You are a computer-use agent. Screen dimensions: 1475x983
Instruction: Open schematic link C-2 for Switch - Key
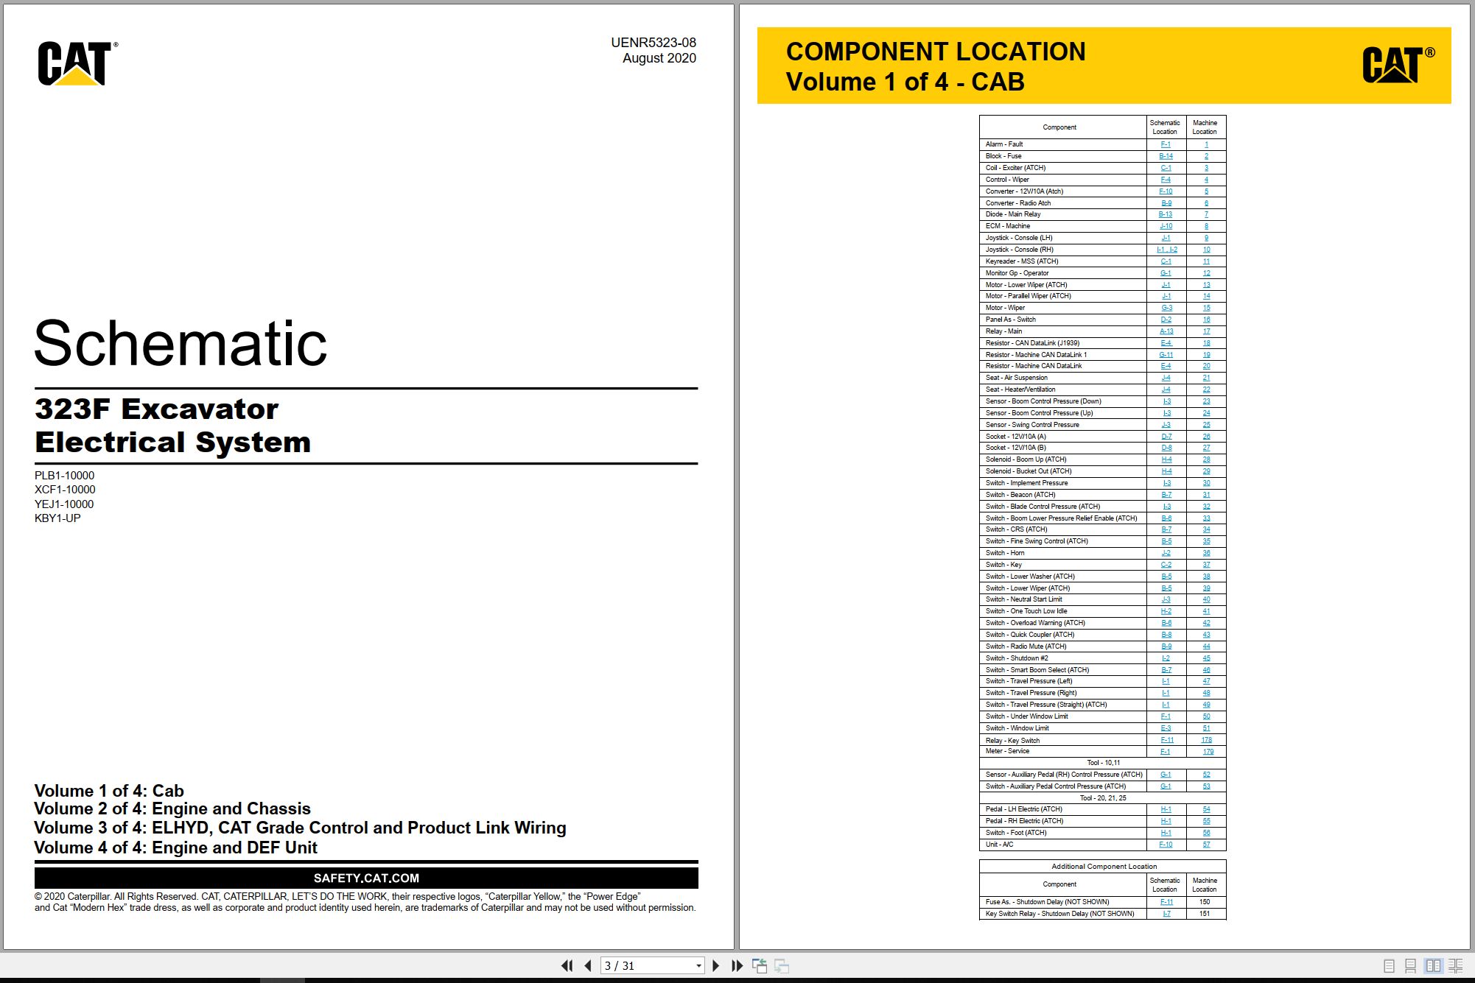click(x=1166, y=565)
